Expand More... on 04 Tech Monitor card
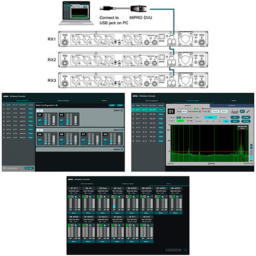The width and height of the screenshot is (256, 256). (x=118, y=213)
